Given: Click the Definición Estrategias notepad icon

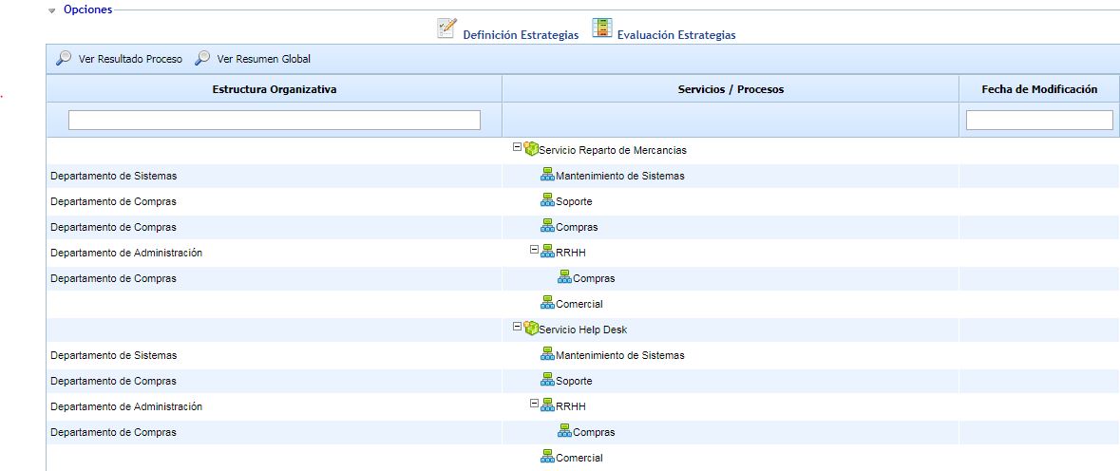Looking at the screenshot, I should pos(446,28).
